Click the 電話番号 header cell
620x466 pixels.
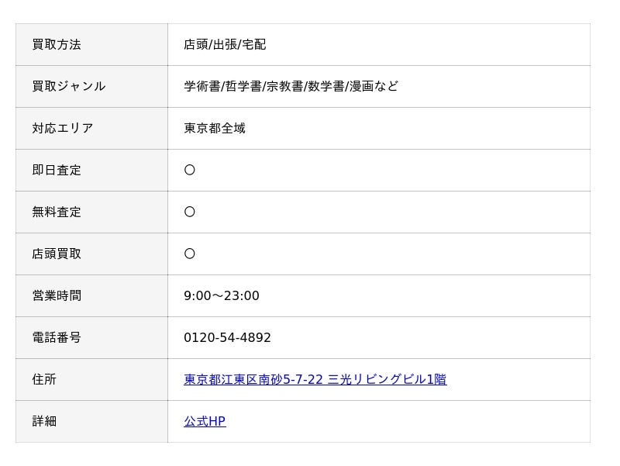pyautogui.click(x=91, y=337)
